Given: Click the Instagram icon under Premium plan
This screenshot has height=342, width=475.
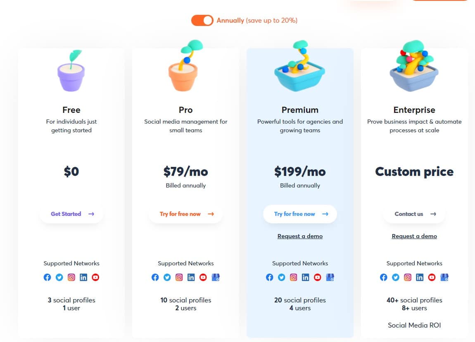Looking at the screenshot, I should click(x=294, y=277).
